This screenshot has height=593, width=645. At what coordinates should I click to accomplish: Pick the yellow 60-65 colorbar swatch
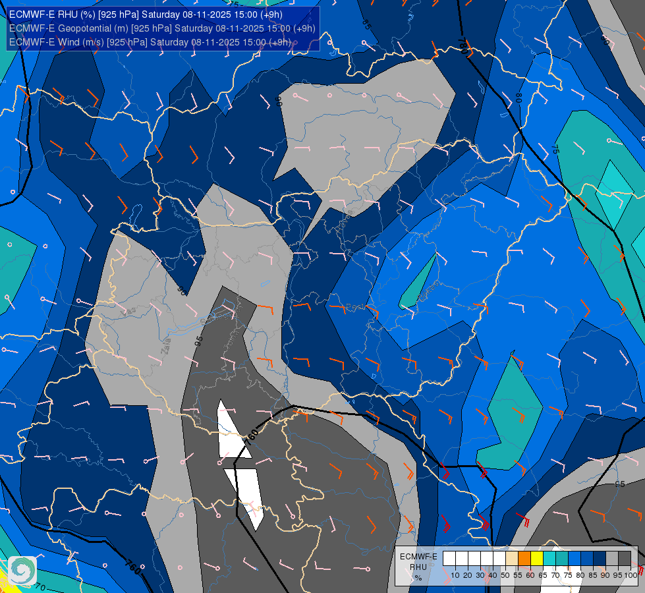click(537, 559)
